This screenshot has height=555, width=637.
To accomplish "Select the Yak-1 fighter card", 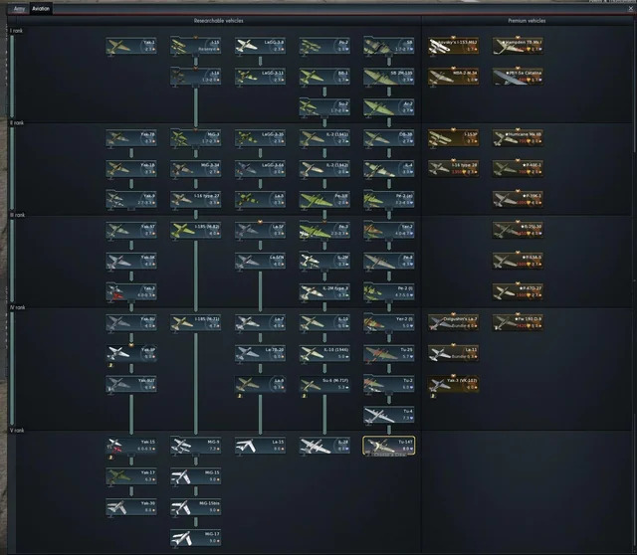I will tap(131, 46).
